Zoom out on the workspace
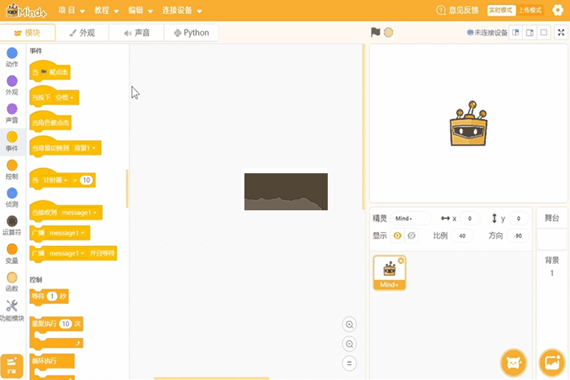The width and height of the screenshot is (570, 380). (349, 344)
